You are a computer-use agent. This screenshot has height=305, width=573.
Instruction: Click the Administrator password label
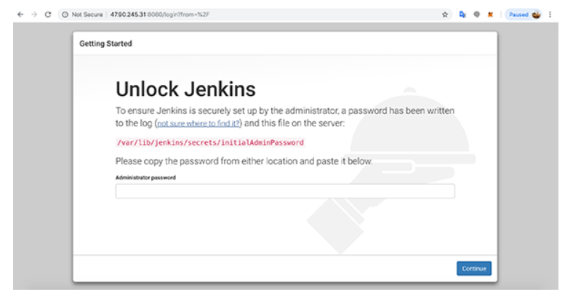[145, 177]
